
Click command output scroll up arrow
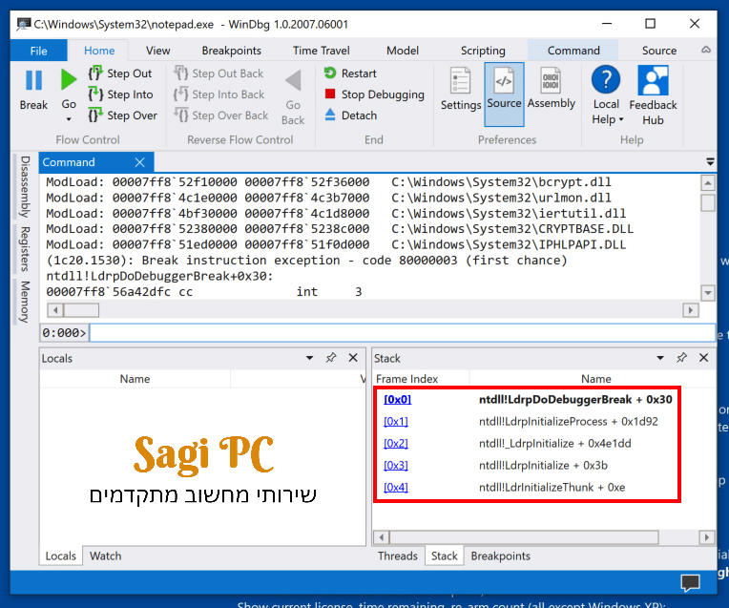(x=708, y=183)
